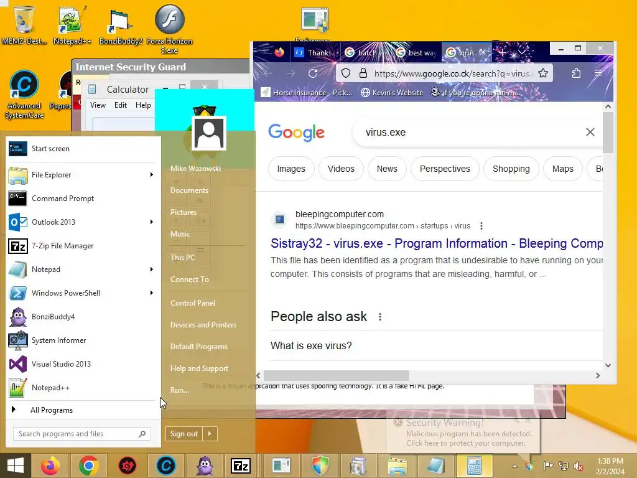
Task: Click the Firefox vertical scrollbar thumb
Action: click(608, 133)
